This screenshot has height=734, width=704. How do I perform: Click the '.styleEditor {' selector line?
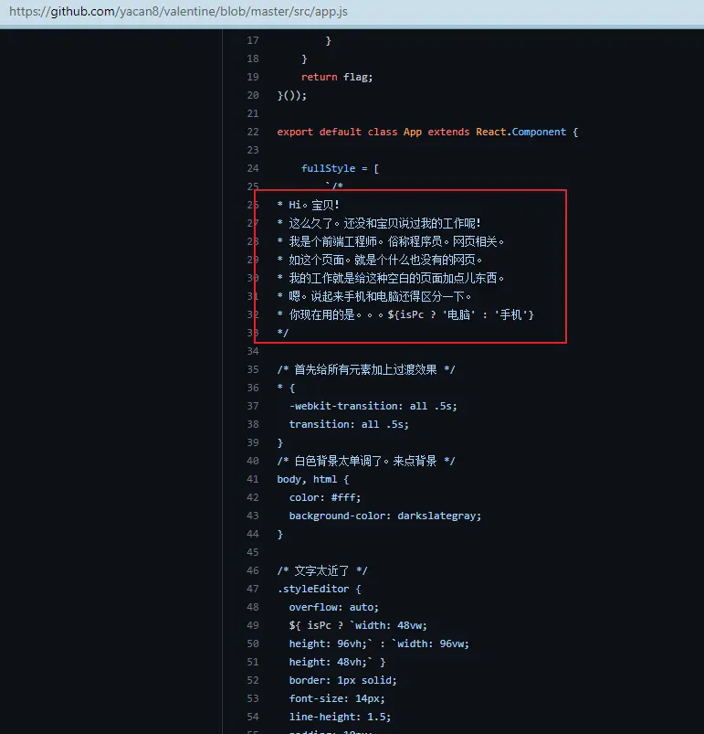[319, 589]
